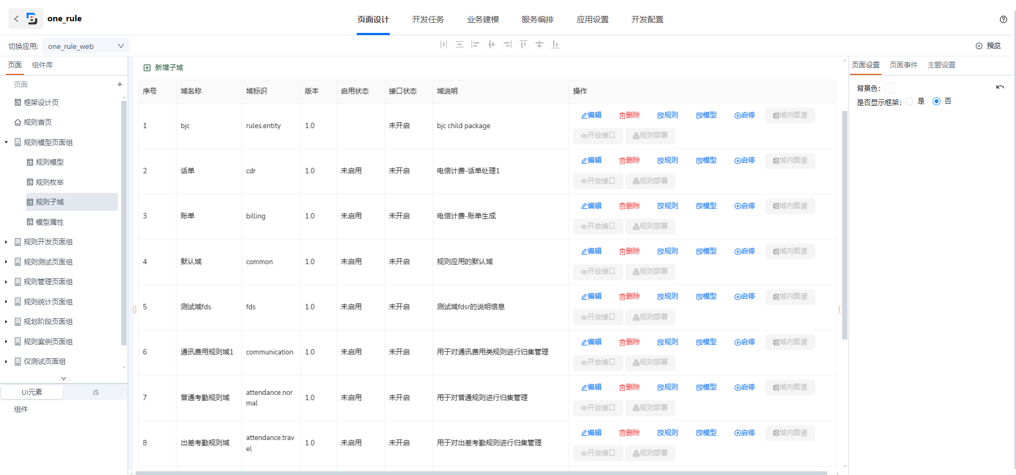
Task: Click the align top edges toolbar icon
Action: pos(523,45)
